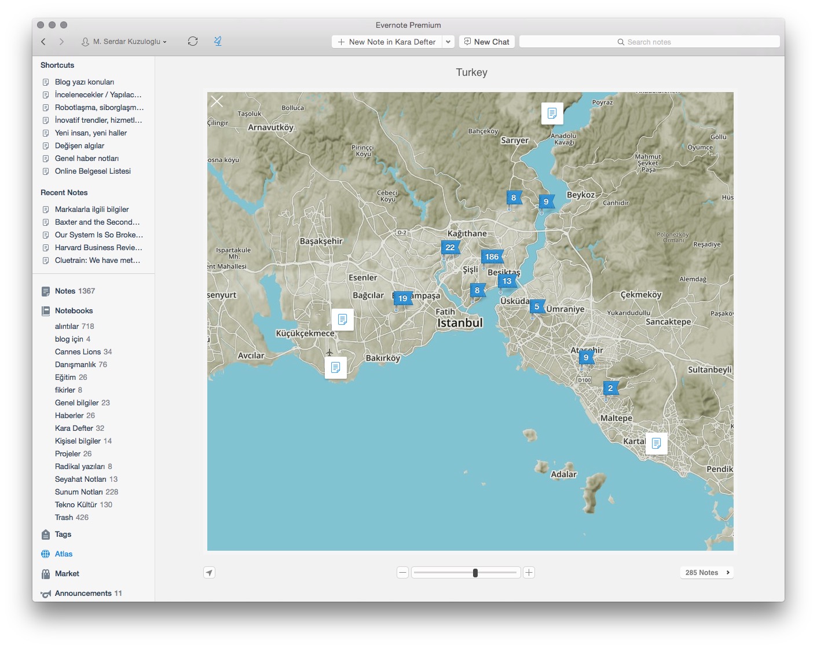This screenshot has width=817, height=648.
Task: Select the 2 notes cluster near Maltepe
Action: pyautogui.click(x=611, y=389)
